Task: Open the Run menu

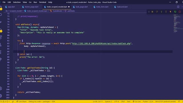Action: [x=35, y=2]
